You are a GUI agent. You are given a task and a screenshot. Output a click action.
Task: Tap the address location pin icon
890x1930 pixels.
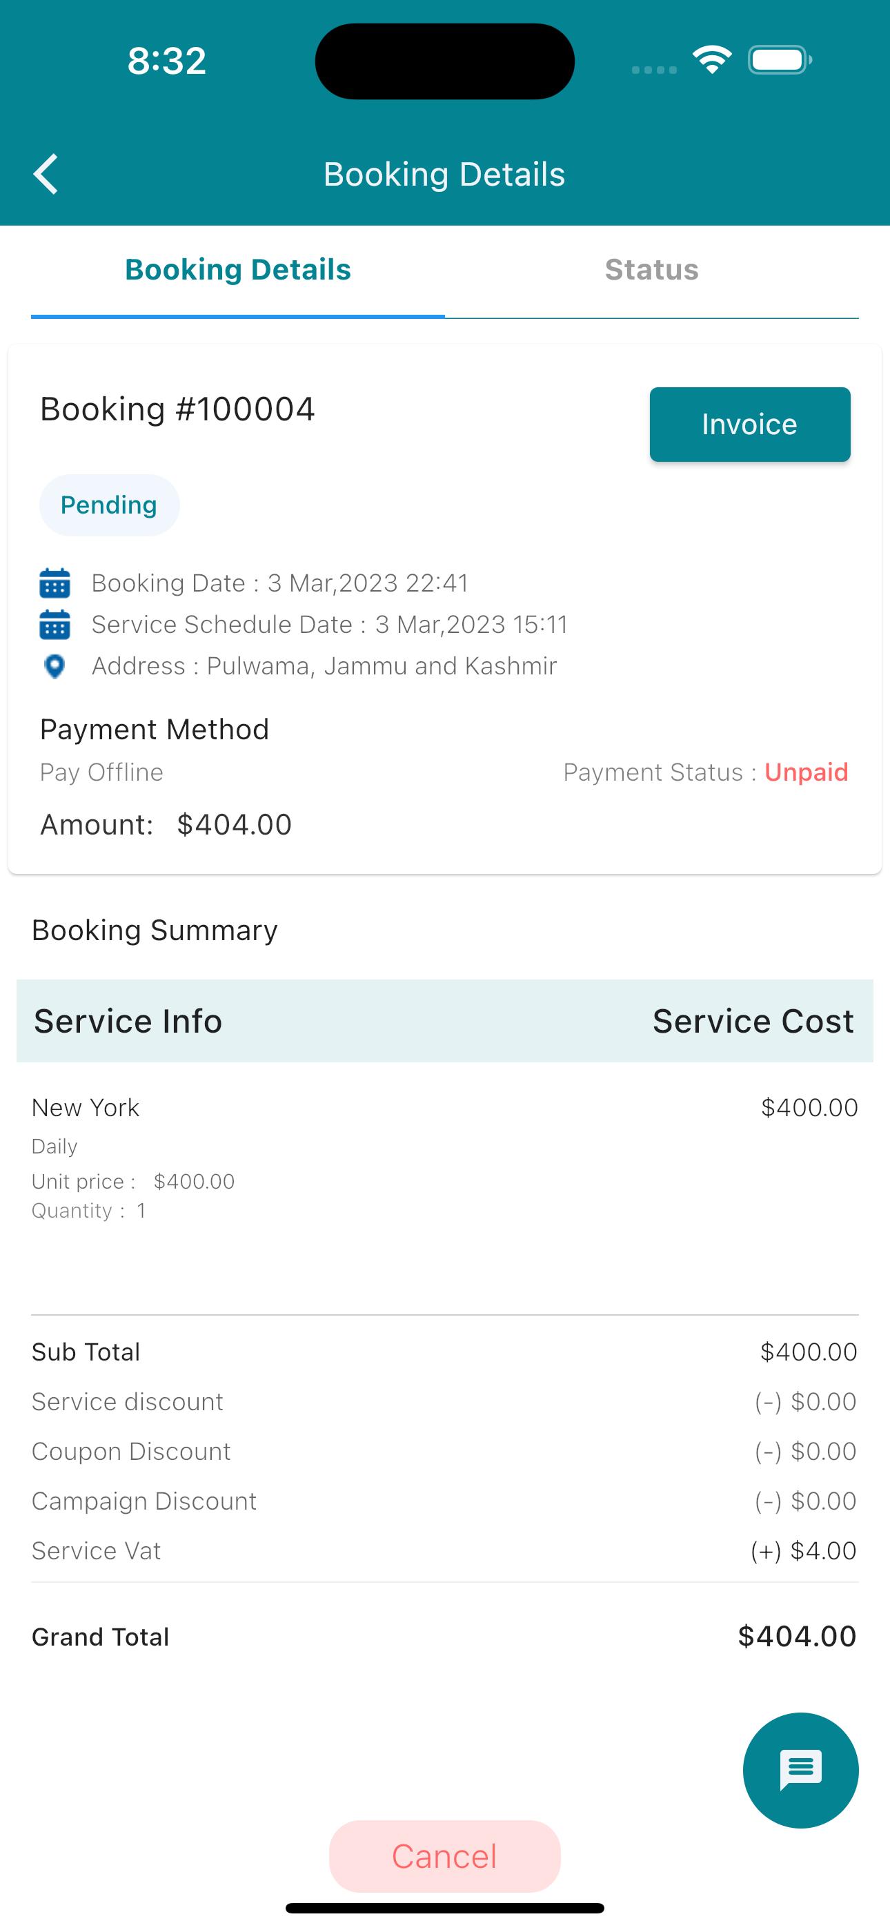pos(55,666)
